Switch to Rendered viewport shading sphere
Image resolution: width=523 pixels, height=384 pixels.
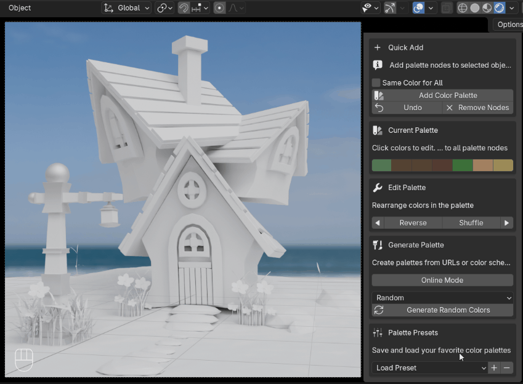pyautogui.click(x=500, y=8)
